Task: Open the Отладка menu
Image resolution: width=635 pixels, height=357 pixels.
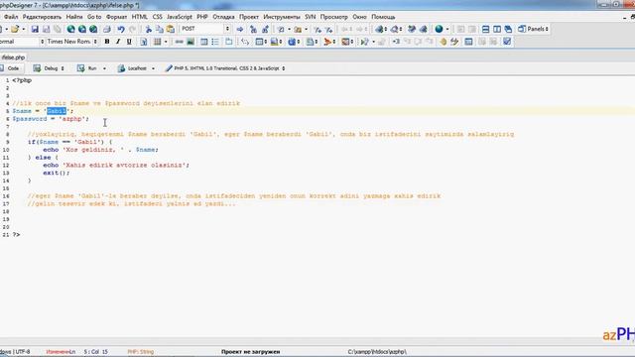Action: click(x=223, y=17)
